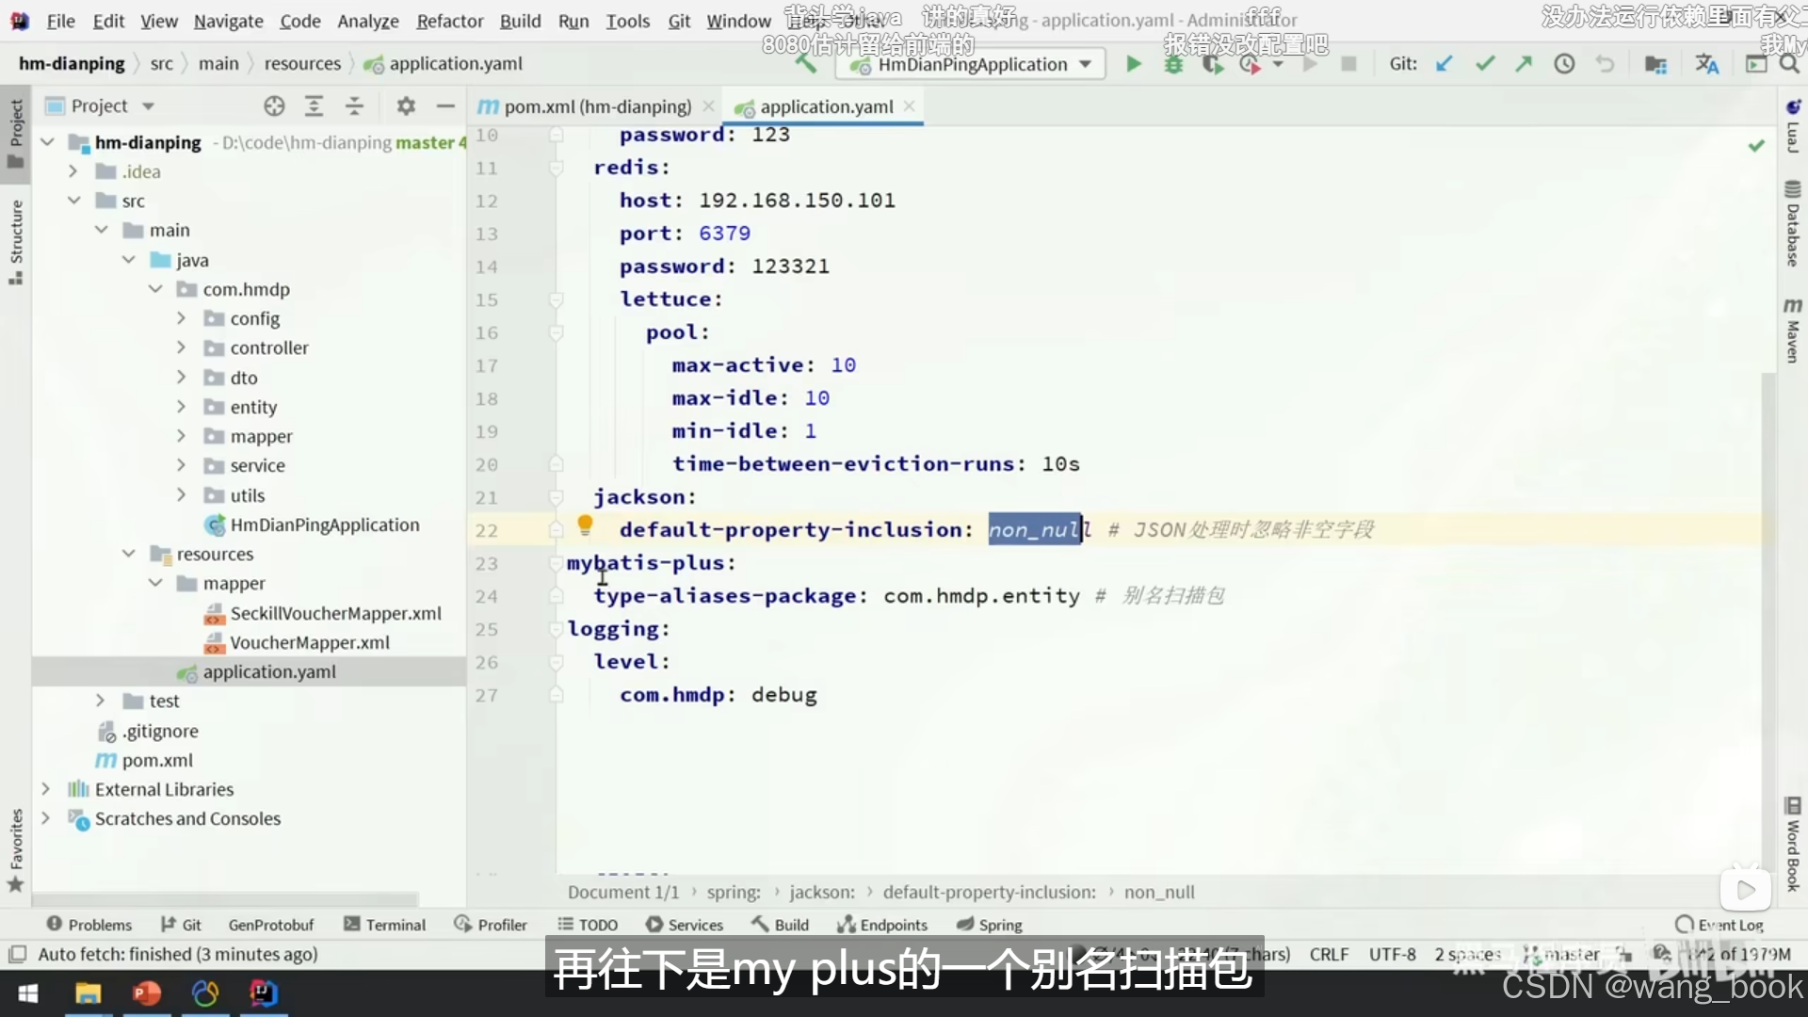Open the Terminal tool window
Screen dimensions: 1808x1017
[385, 925]
